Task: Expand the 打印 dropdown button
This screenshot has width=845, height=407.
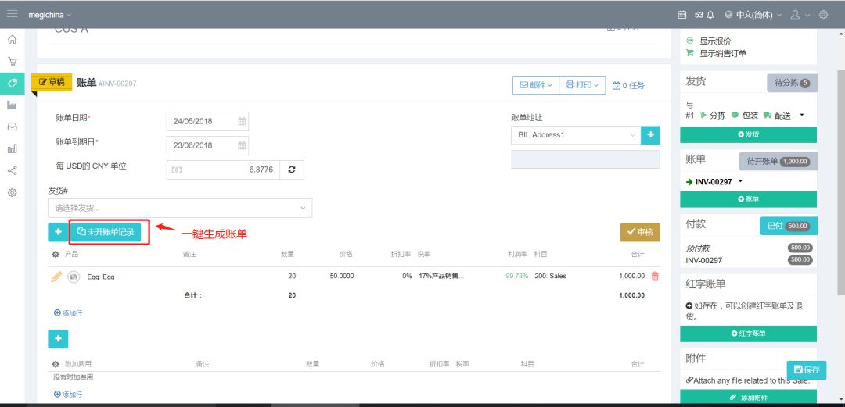Action: 582,85
